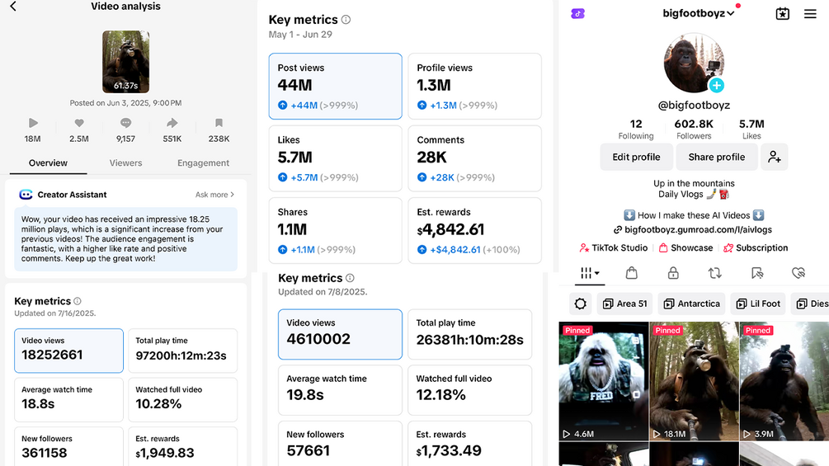
Task: Select the Post views metric card
Action: pyautogui.click(x=335, y=86)
